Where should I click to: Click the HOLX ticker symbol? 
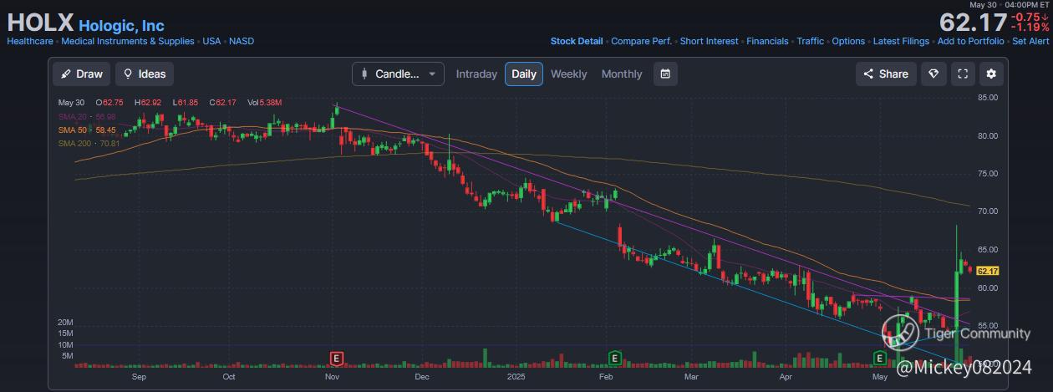click(x=40, y=23)
